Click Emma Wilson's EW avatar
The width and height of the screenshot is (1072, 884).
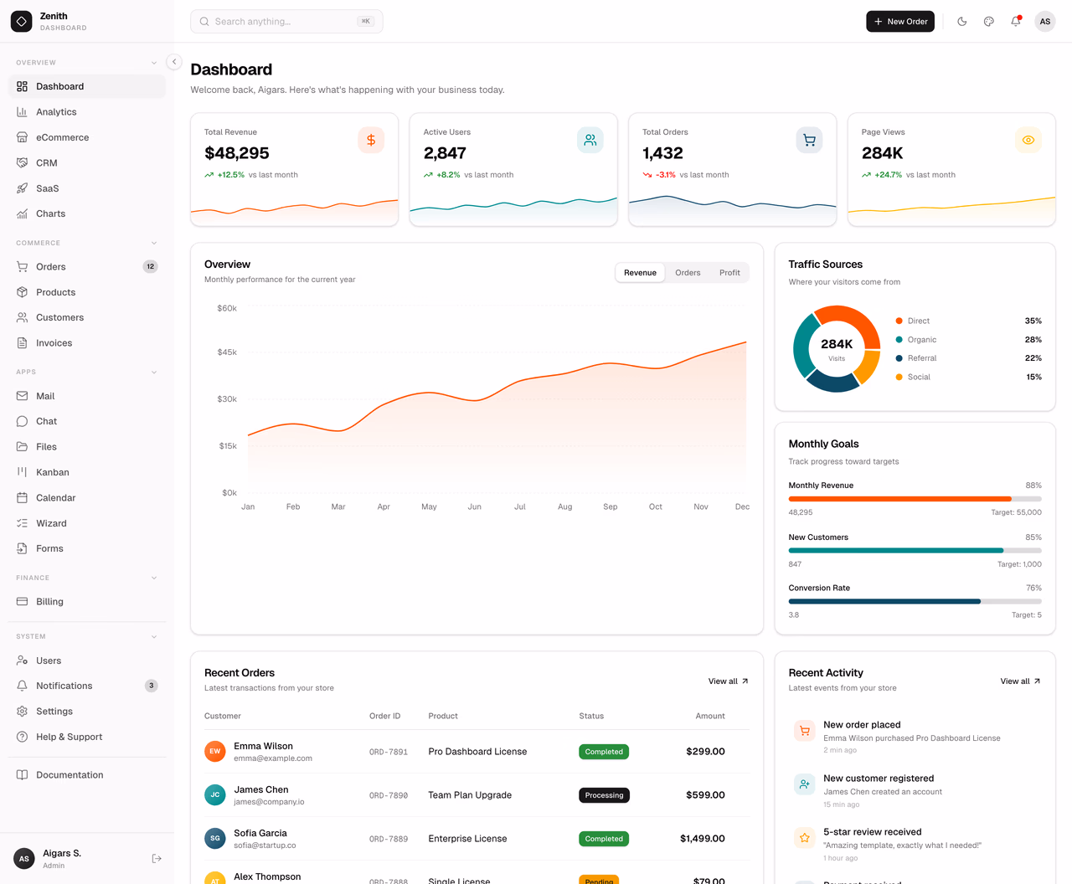[x=215, y=752]
